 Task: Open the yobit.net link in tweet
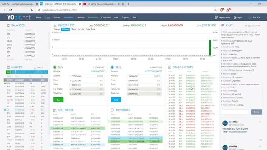(x=237, y=132)
